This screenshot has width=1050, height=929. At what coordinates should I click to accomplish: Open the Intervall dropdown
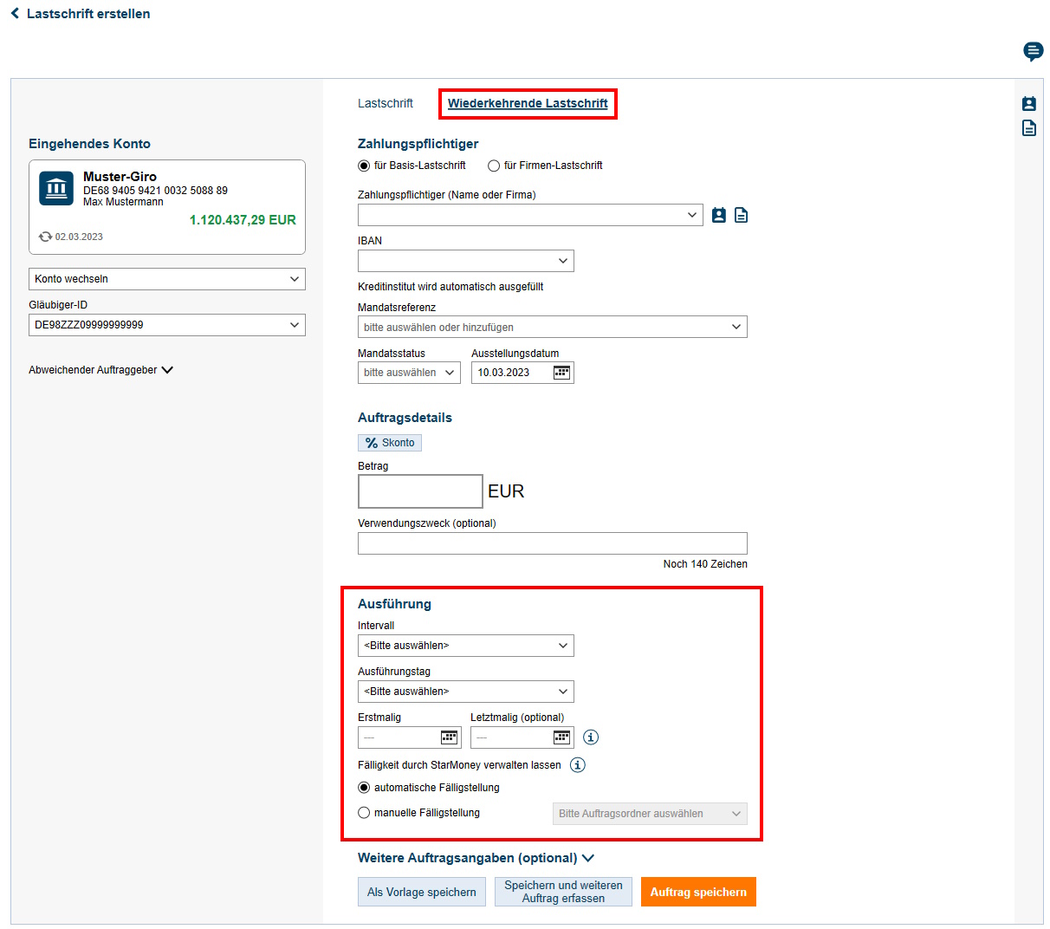click(x=466, y=645)
